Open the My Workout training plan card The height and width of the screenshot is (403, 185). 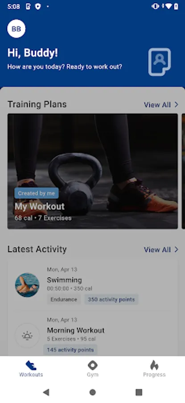[93, 171]
